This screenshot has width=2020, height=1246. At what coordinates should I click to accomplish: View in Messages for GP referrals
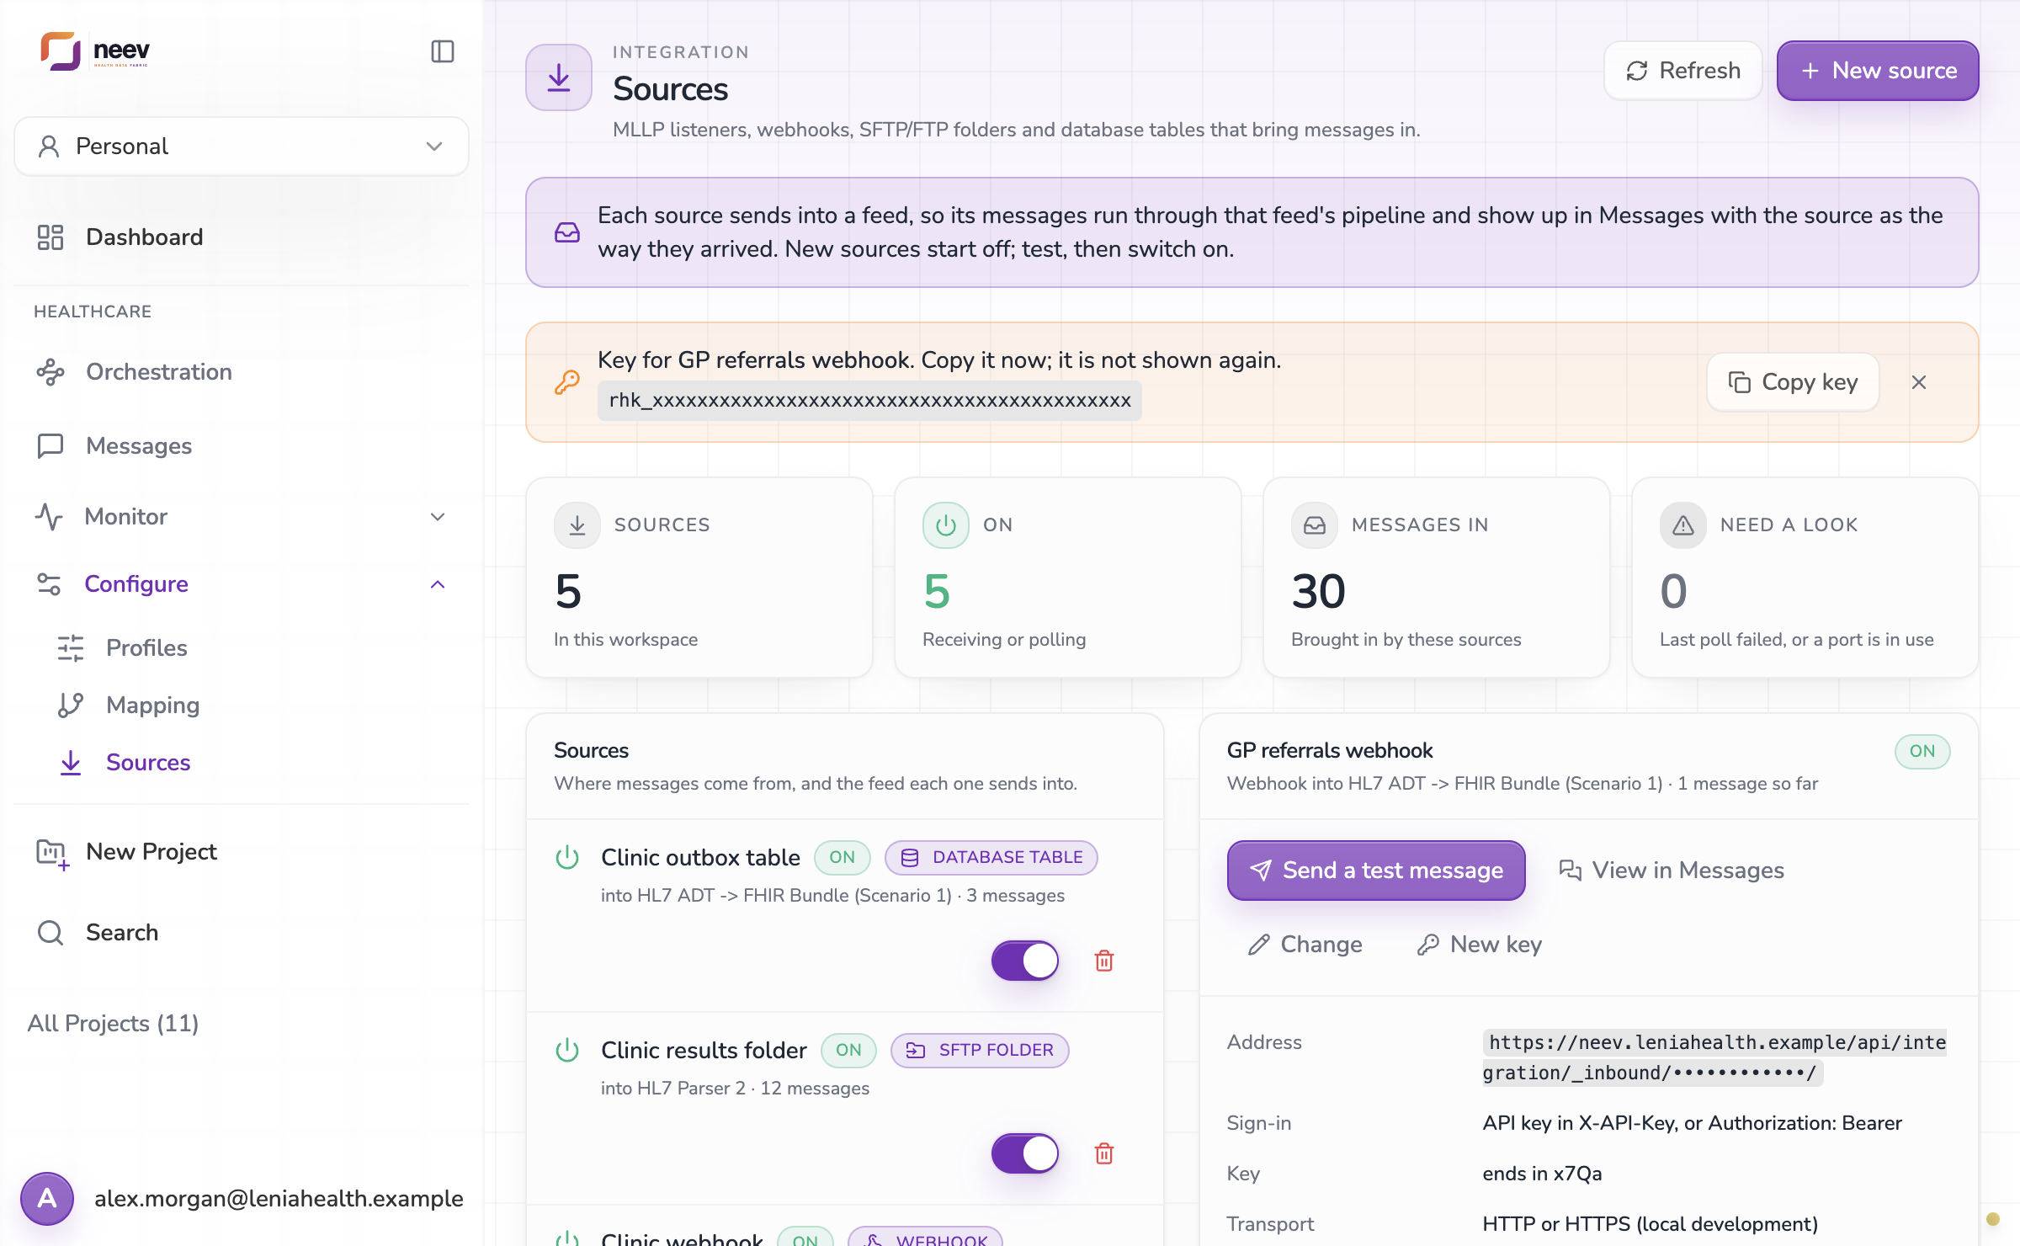pyautogui.click(x=1672, y=871)
